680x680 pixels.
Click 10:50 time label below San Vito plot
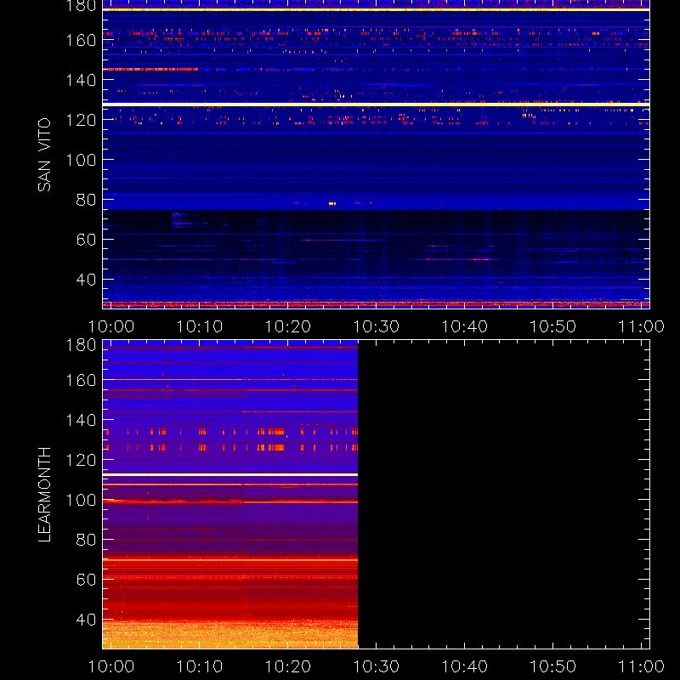[553, 326]
